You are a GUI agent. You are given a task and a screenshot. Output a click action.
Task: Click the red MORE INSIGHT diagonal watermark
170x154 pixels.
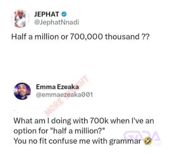[x=66, y=96]
